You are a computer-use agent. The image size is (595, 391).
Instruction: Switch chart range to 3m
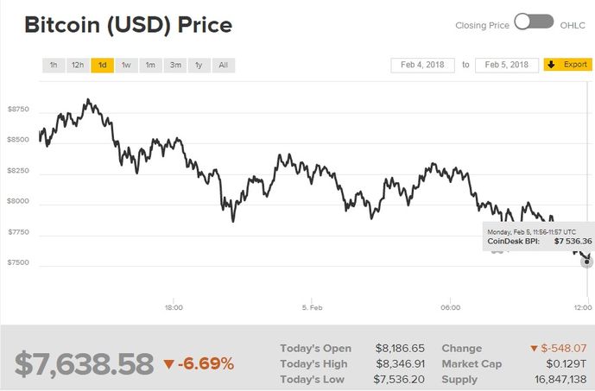(174, 65)
